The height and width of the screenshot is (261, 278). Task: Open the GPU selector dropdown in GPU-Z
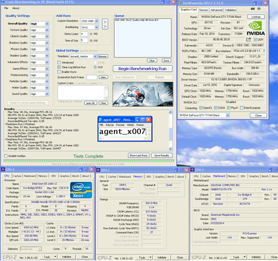coord(227,115)
